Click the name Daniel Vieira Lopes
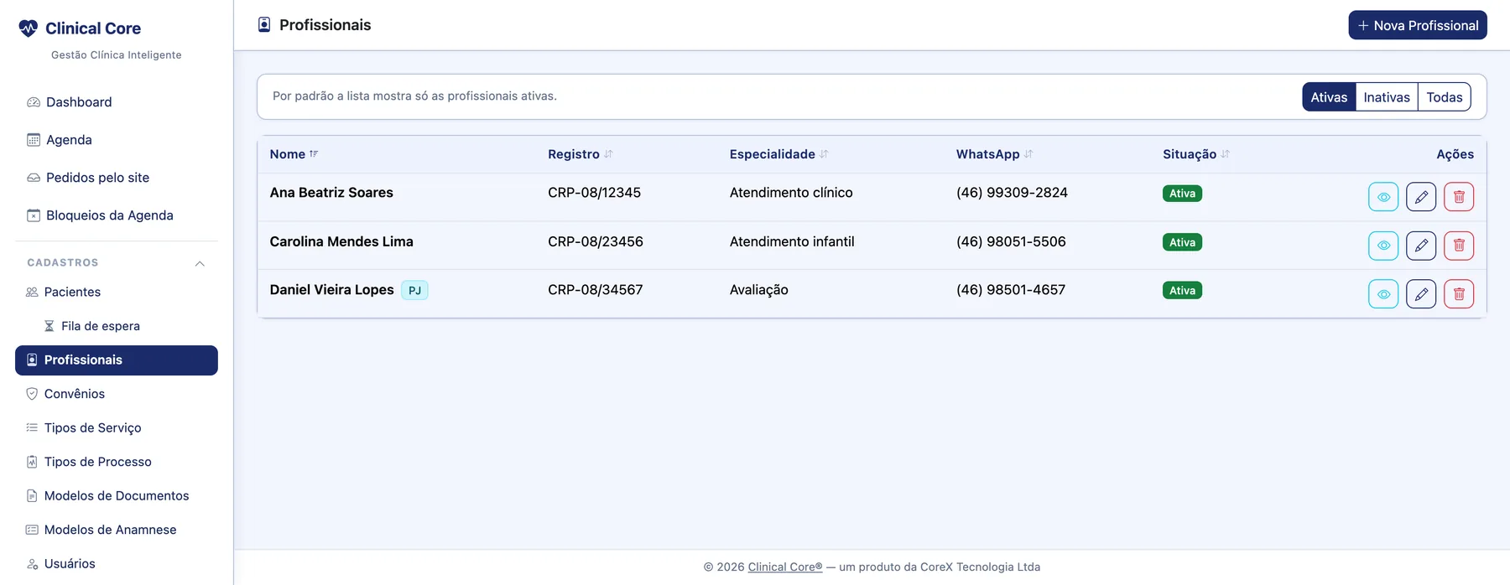Image resolution: width=1510 pixels, height=585 pixels. coord(331,290)
